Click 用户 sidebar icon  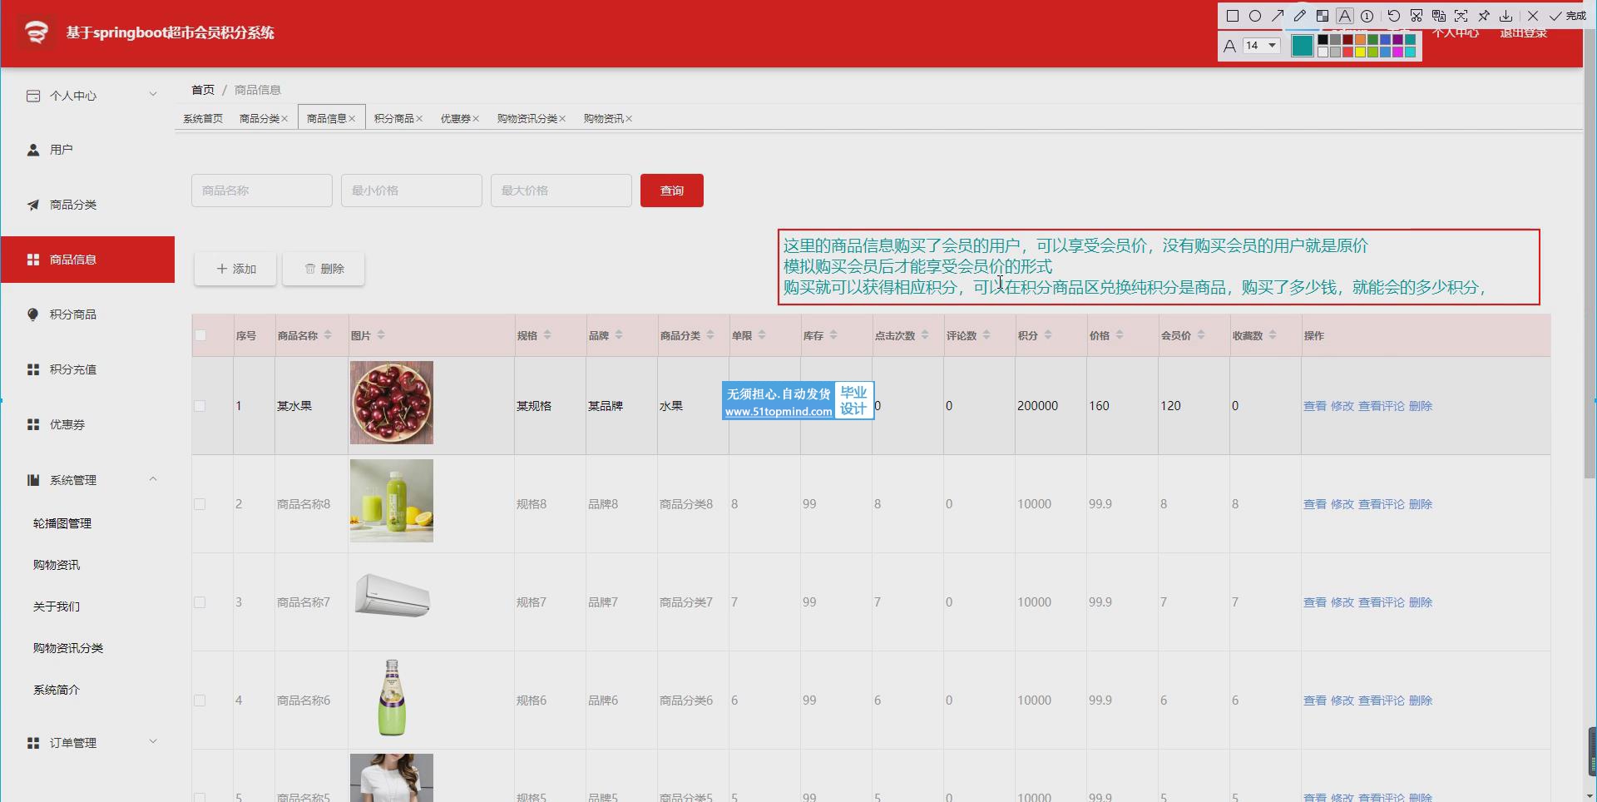(x=33, y=150)
